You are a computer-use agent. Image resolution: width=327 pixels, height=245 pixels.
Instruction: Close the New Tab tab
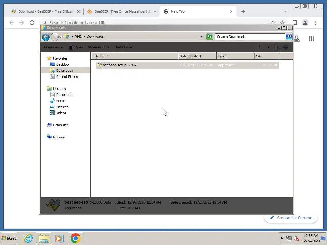pos(231,11)
